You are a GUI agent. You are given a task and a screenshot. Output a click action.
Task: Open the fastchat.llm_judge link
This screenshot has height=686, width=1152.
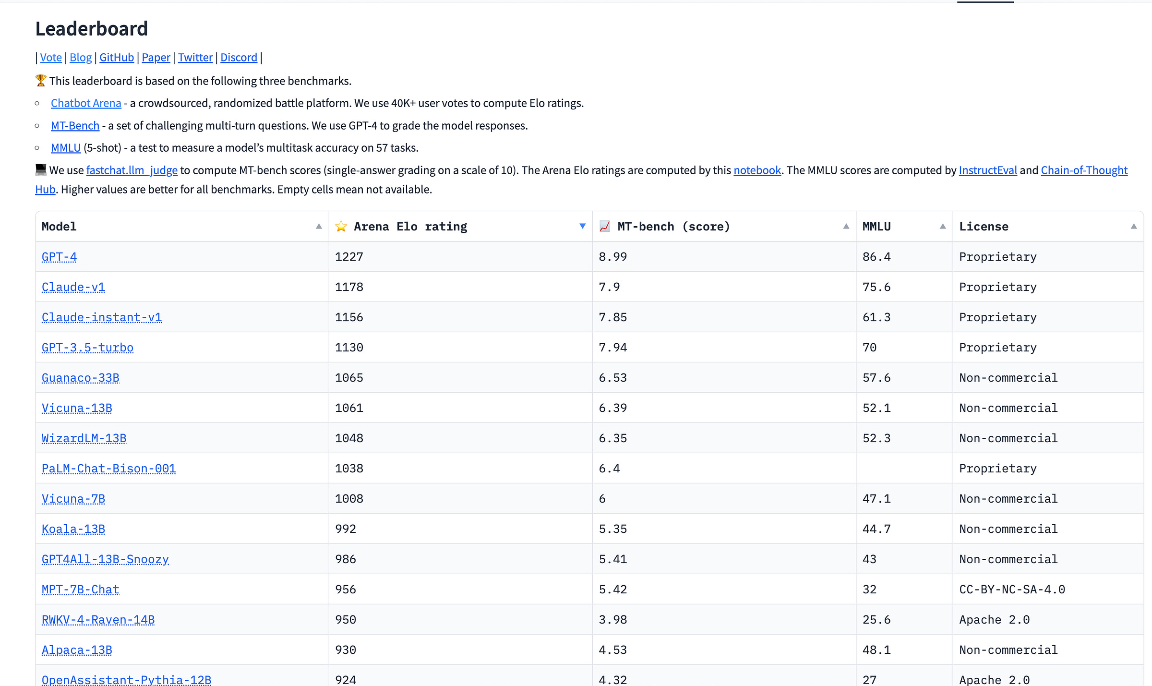click(132, 170)
